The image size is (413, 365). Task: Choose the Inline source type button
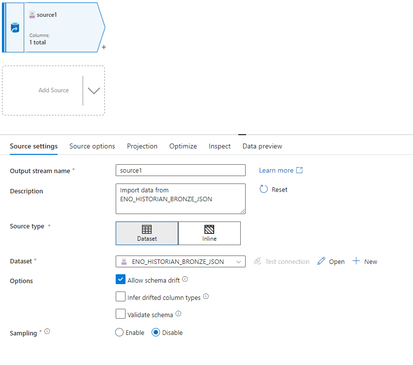coord(209,233)
